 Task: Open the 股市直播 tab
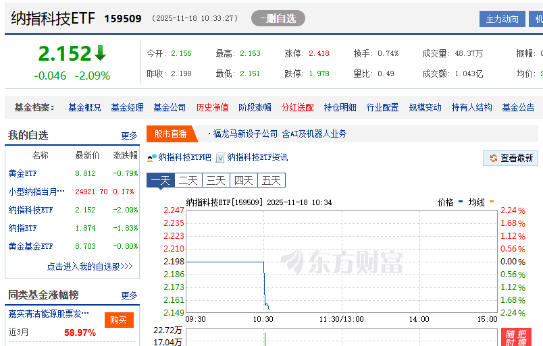(x=171, y=134)
